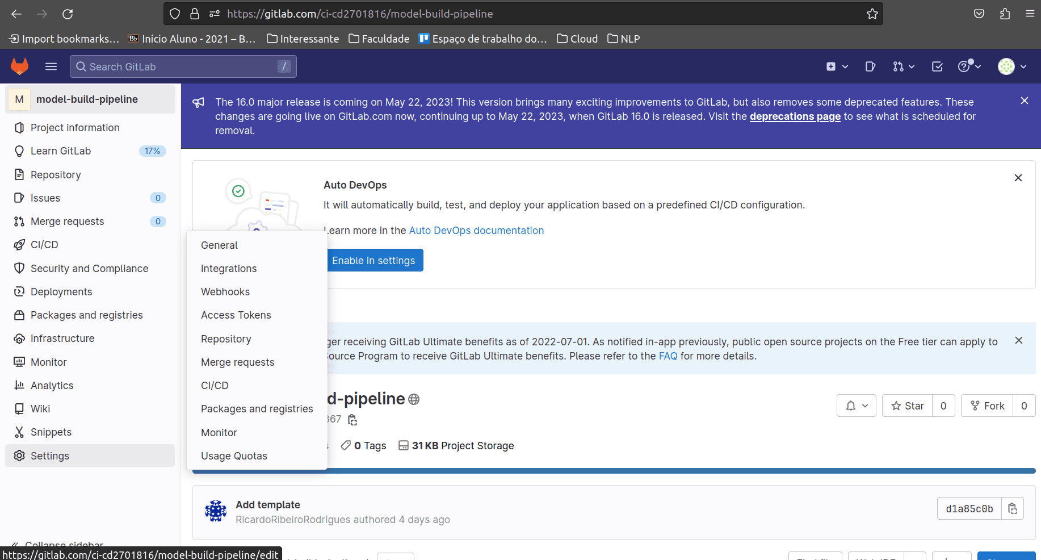Image resolution: width=1041 pixels, height=560 pixels.
Task: Select Webhooks in Settings flyout
Action: coord(257,292)
